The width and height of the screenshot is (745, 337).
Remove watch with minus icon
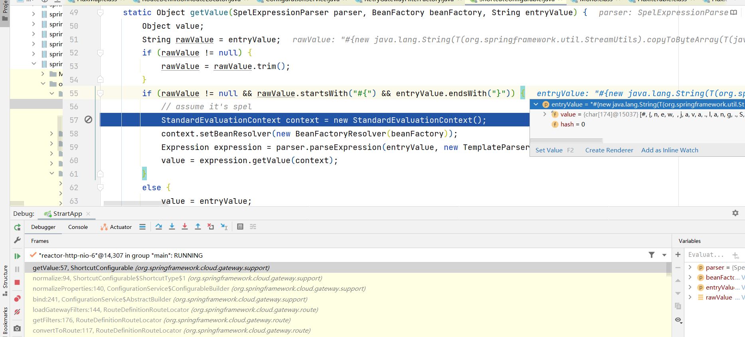pyautogui.click(x=678, y=268)
